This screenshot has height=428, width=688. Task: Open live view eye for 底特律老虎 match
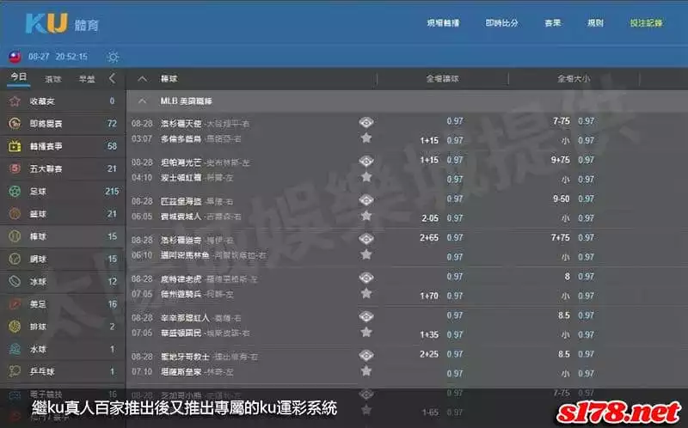366,278
